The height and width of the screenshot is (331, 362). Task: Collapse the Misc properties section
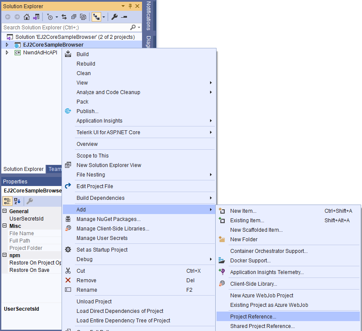click(4, 226)
